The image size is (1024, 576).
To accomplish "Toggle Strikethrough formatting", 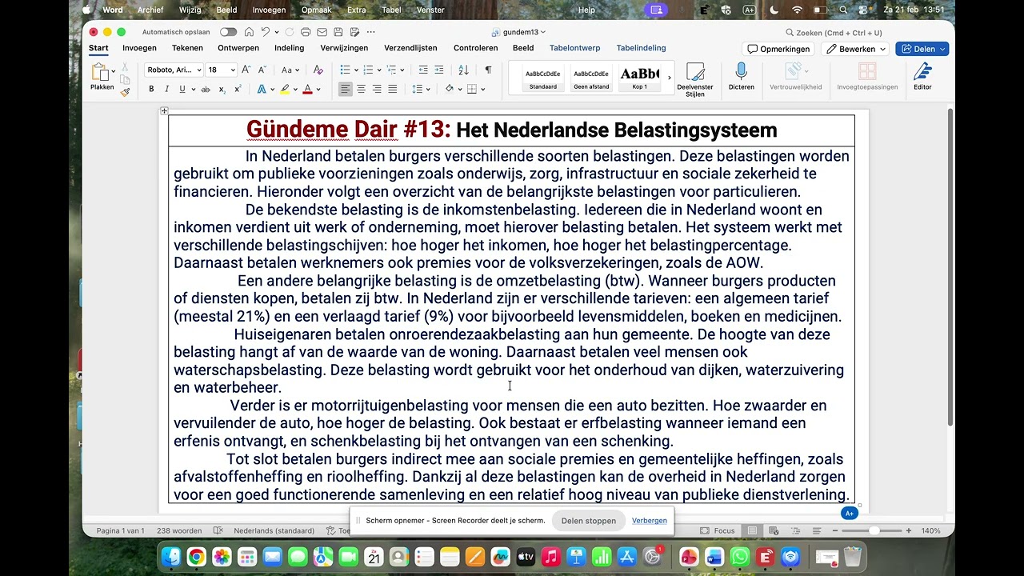I will pos(206,89).
